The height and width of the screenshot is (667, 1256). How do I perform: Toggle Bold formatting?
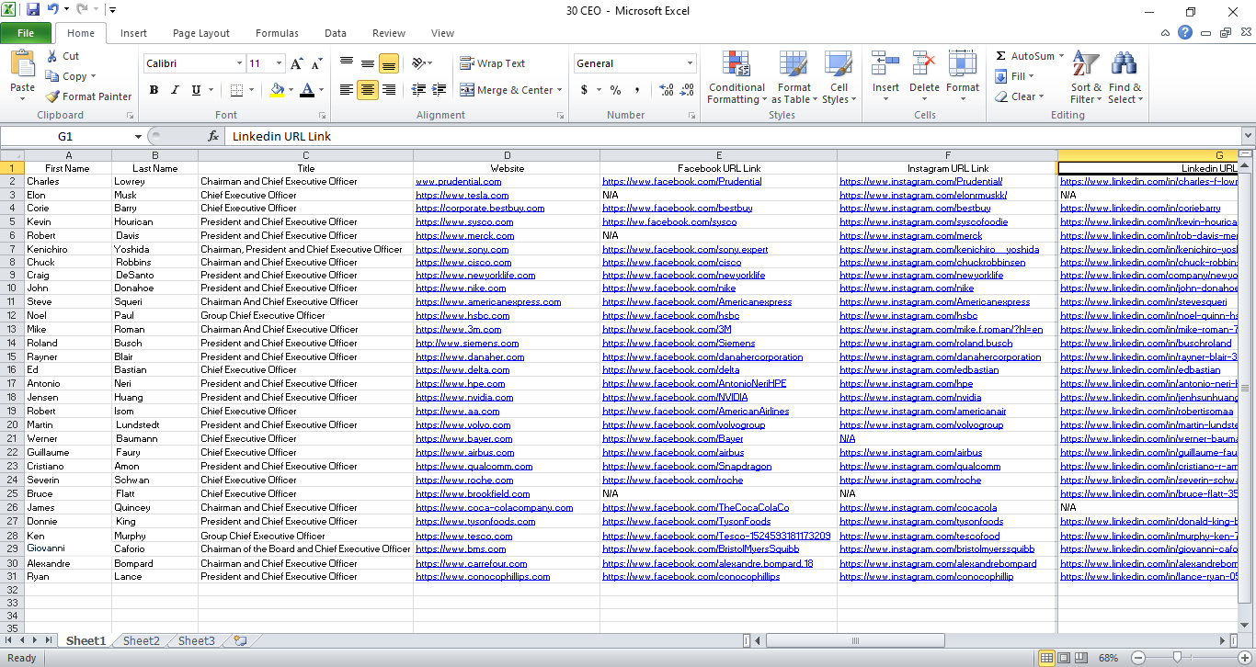[x=154, y=90]
